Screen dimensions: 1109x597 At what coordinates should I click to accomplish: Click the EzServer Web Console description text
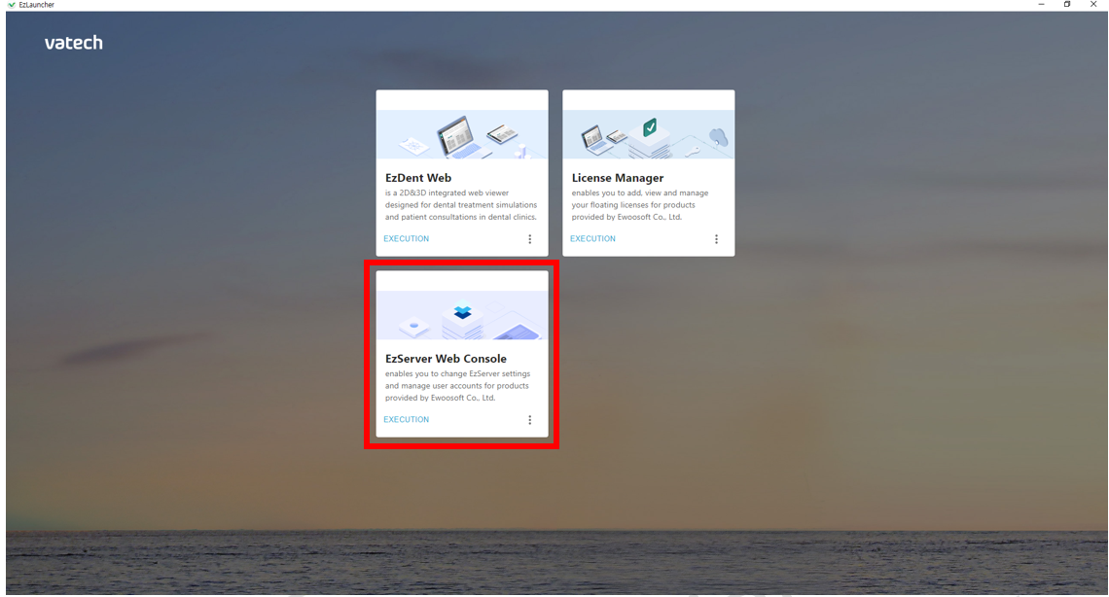pyautogui.click(x=457, y=386)
